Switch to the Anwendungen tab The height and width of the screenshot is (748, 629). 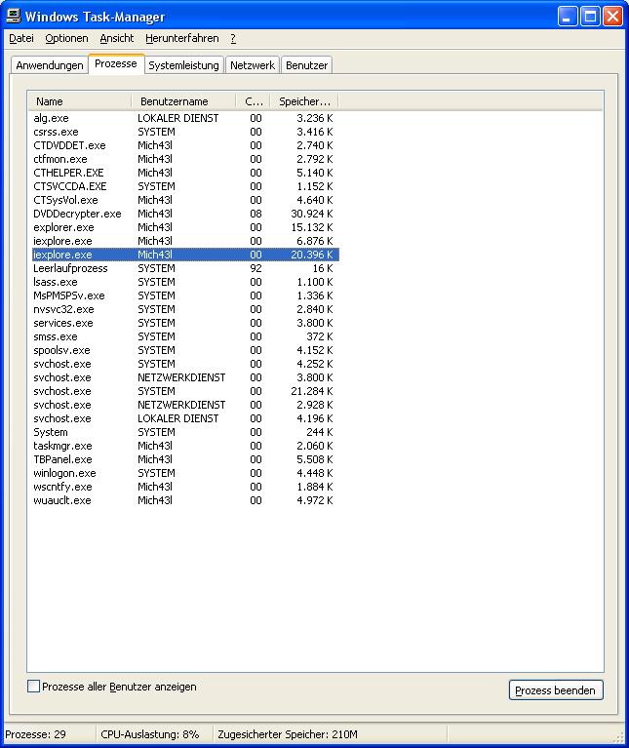(50, 65)
